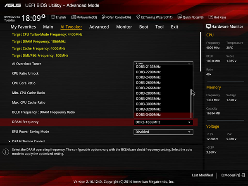Screen dimensions: 248x186
Task: Open Qfan Control(F6) label
Action: [x=119, y=17]
